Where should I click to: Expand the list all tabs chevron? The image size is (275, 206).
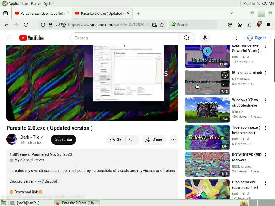(x=231, y=13)
